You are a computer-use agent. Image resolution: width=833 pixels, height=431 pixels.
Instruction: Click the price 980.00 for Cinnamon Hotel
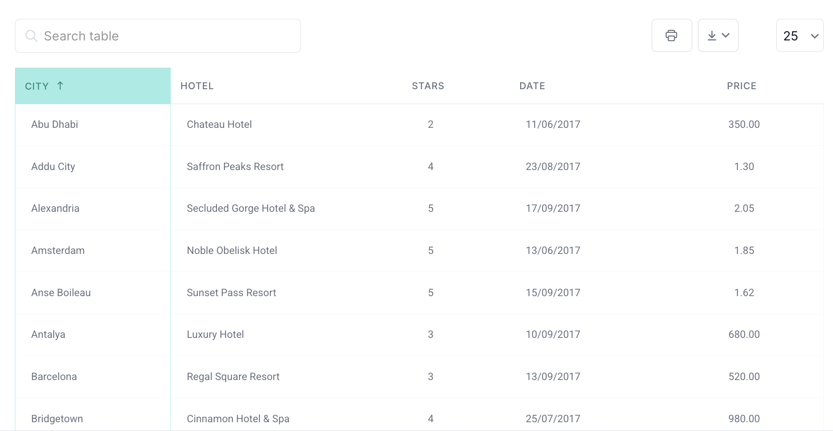743,419
